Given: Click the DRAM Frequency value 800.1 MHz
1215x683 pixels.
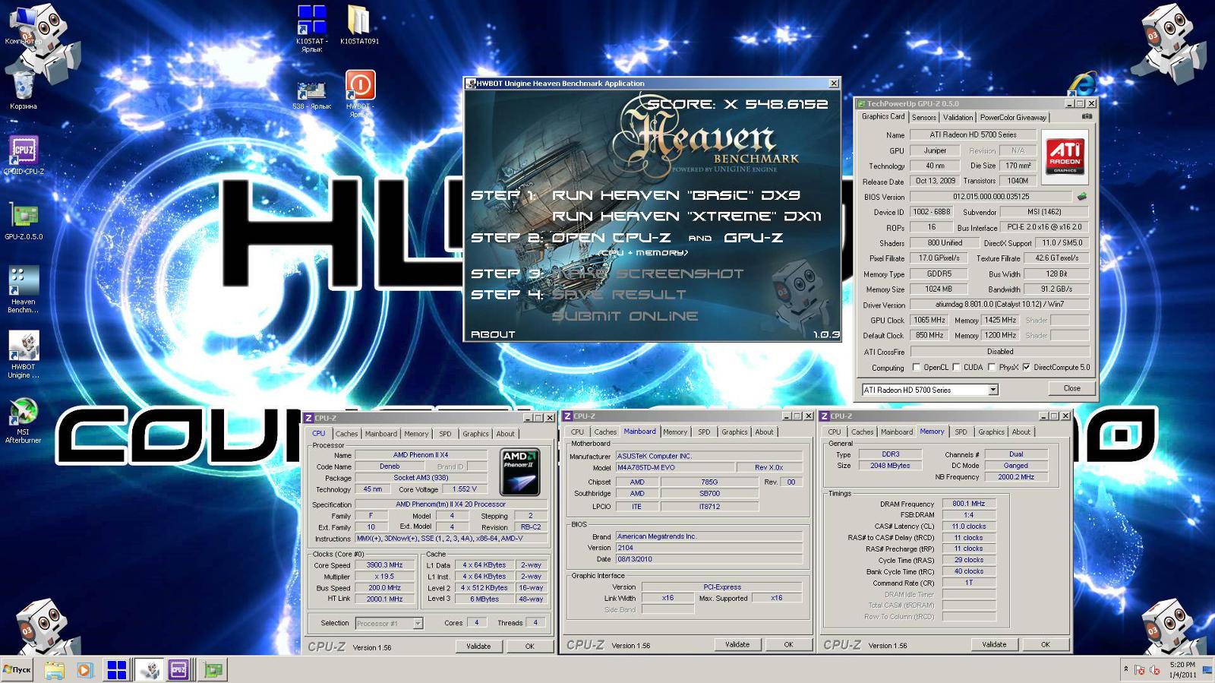Looking at the screenshot, I should [968, 504].
